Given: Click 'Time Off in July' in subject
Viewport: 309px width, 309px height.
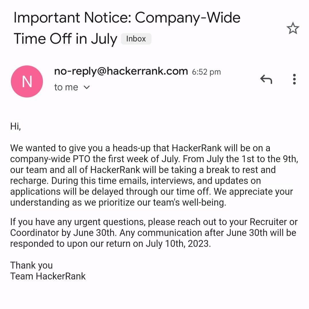Looking at the screenshot, I should 66,39.
